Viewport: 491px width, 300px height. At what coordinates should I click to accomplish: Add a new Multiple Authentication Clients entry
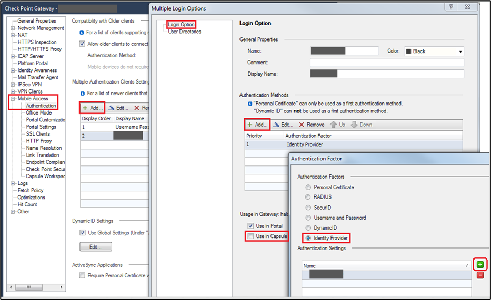tap(92, 108)
